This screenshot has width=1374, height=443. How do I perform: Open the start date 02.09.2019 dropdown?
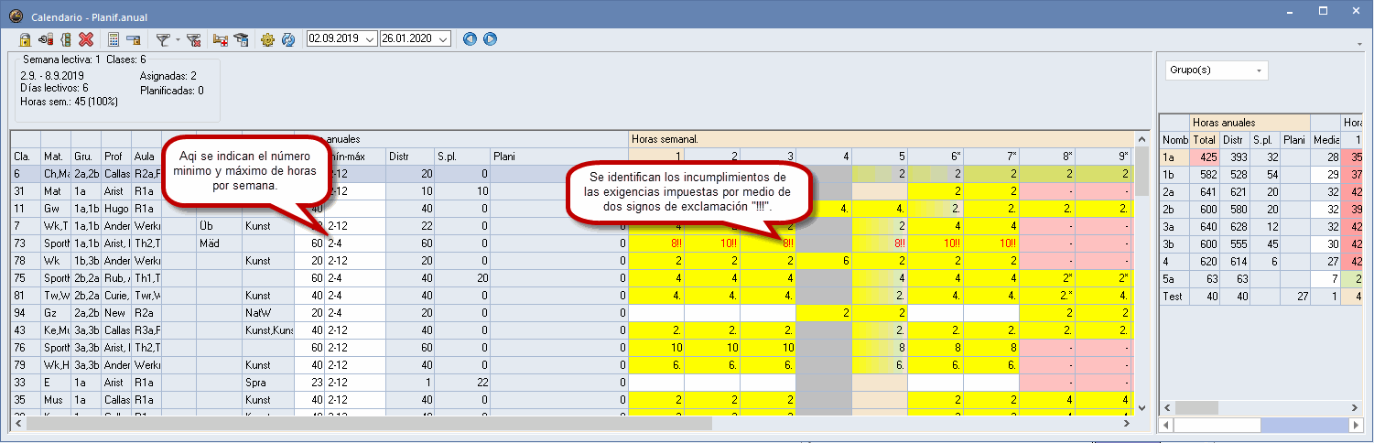(370, 39)
